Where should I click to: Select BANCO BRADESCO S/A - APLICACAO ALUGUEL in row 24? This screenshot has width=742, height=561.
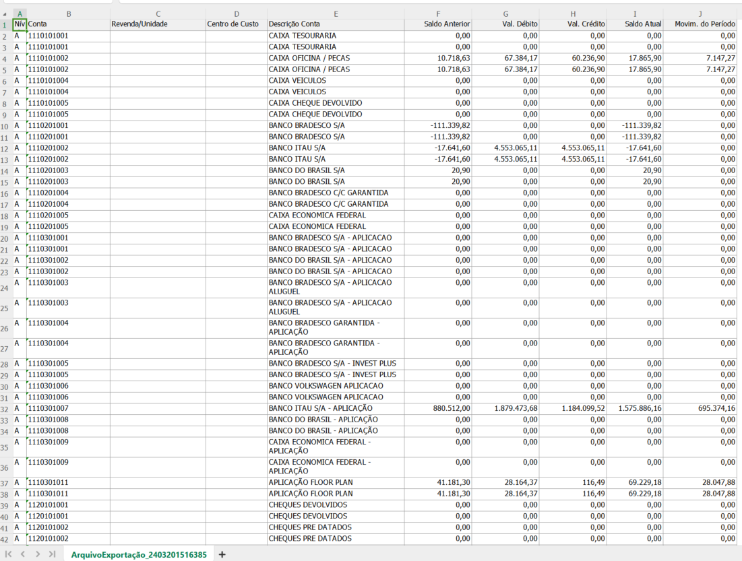tap(336, 288)
